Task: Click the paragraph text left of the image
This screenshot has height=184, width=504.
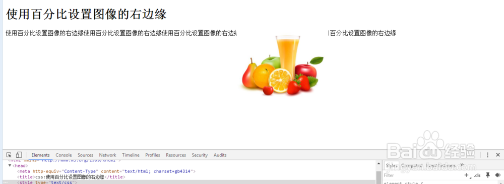Action: (121, 33)
